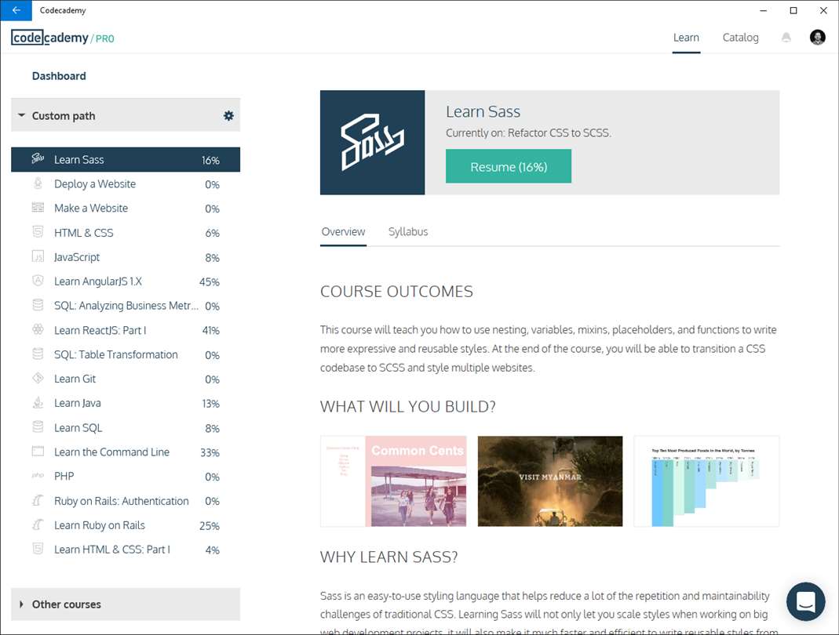839x635 pixels.
Task: Click the SQL: Analyzing Business Metrics icon
Action: (38, 305)
